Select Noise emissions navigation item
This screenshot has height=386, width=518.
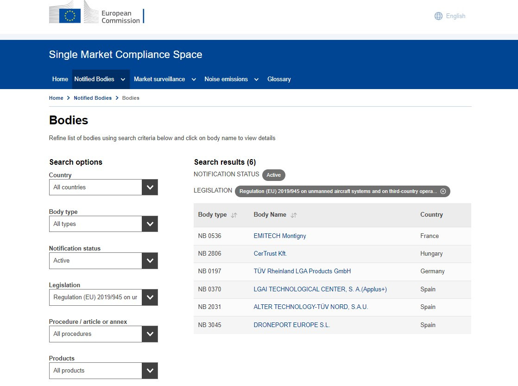(226, 79)
